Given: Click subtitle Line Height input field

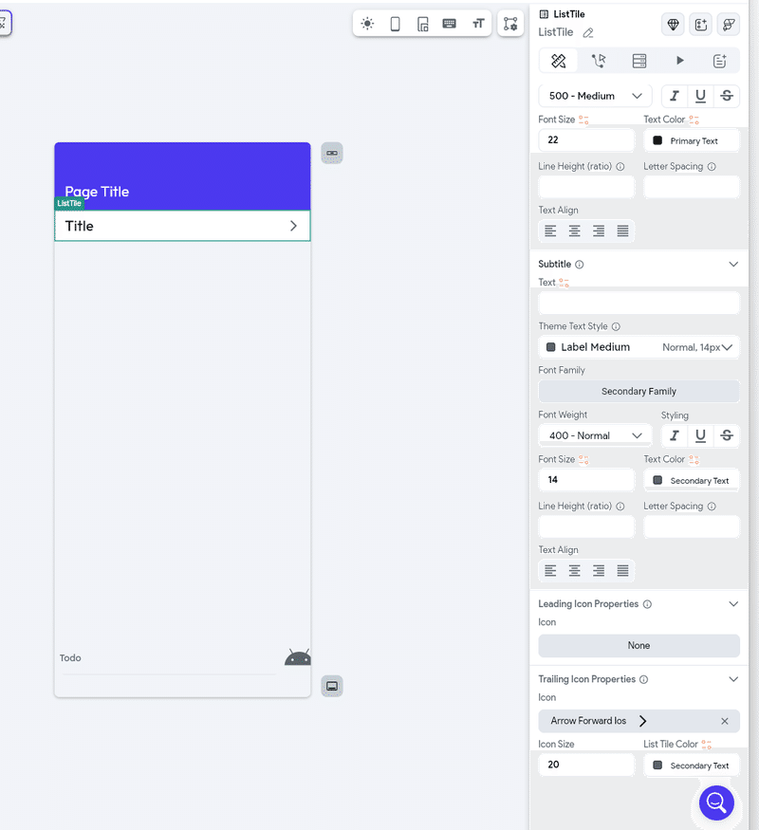Looking at the screenshot, I should pos(586,526).
